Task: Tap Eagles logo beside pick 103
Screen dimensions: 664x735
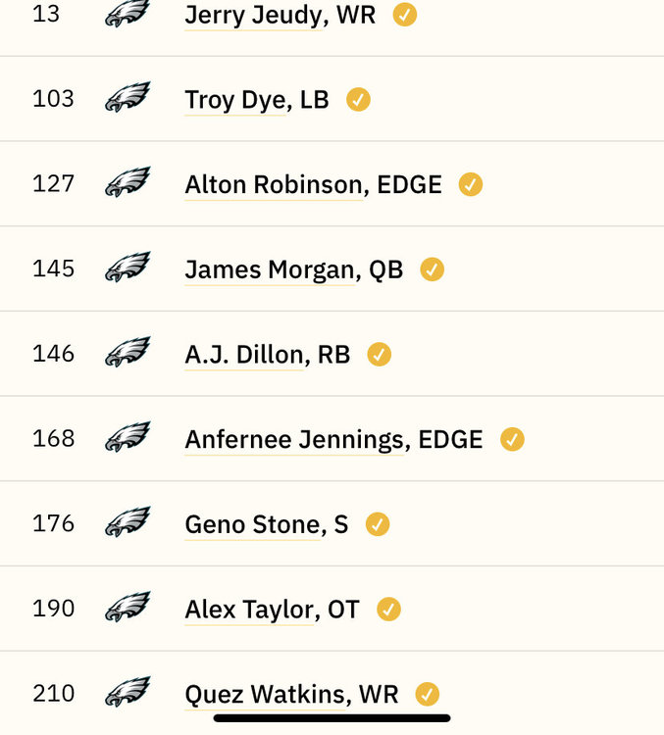Action: pos(128,97)
